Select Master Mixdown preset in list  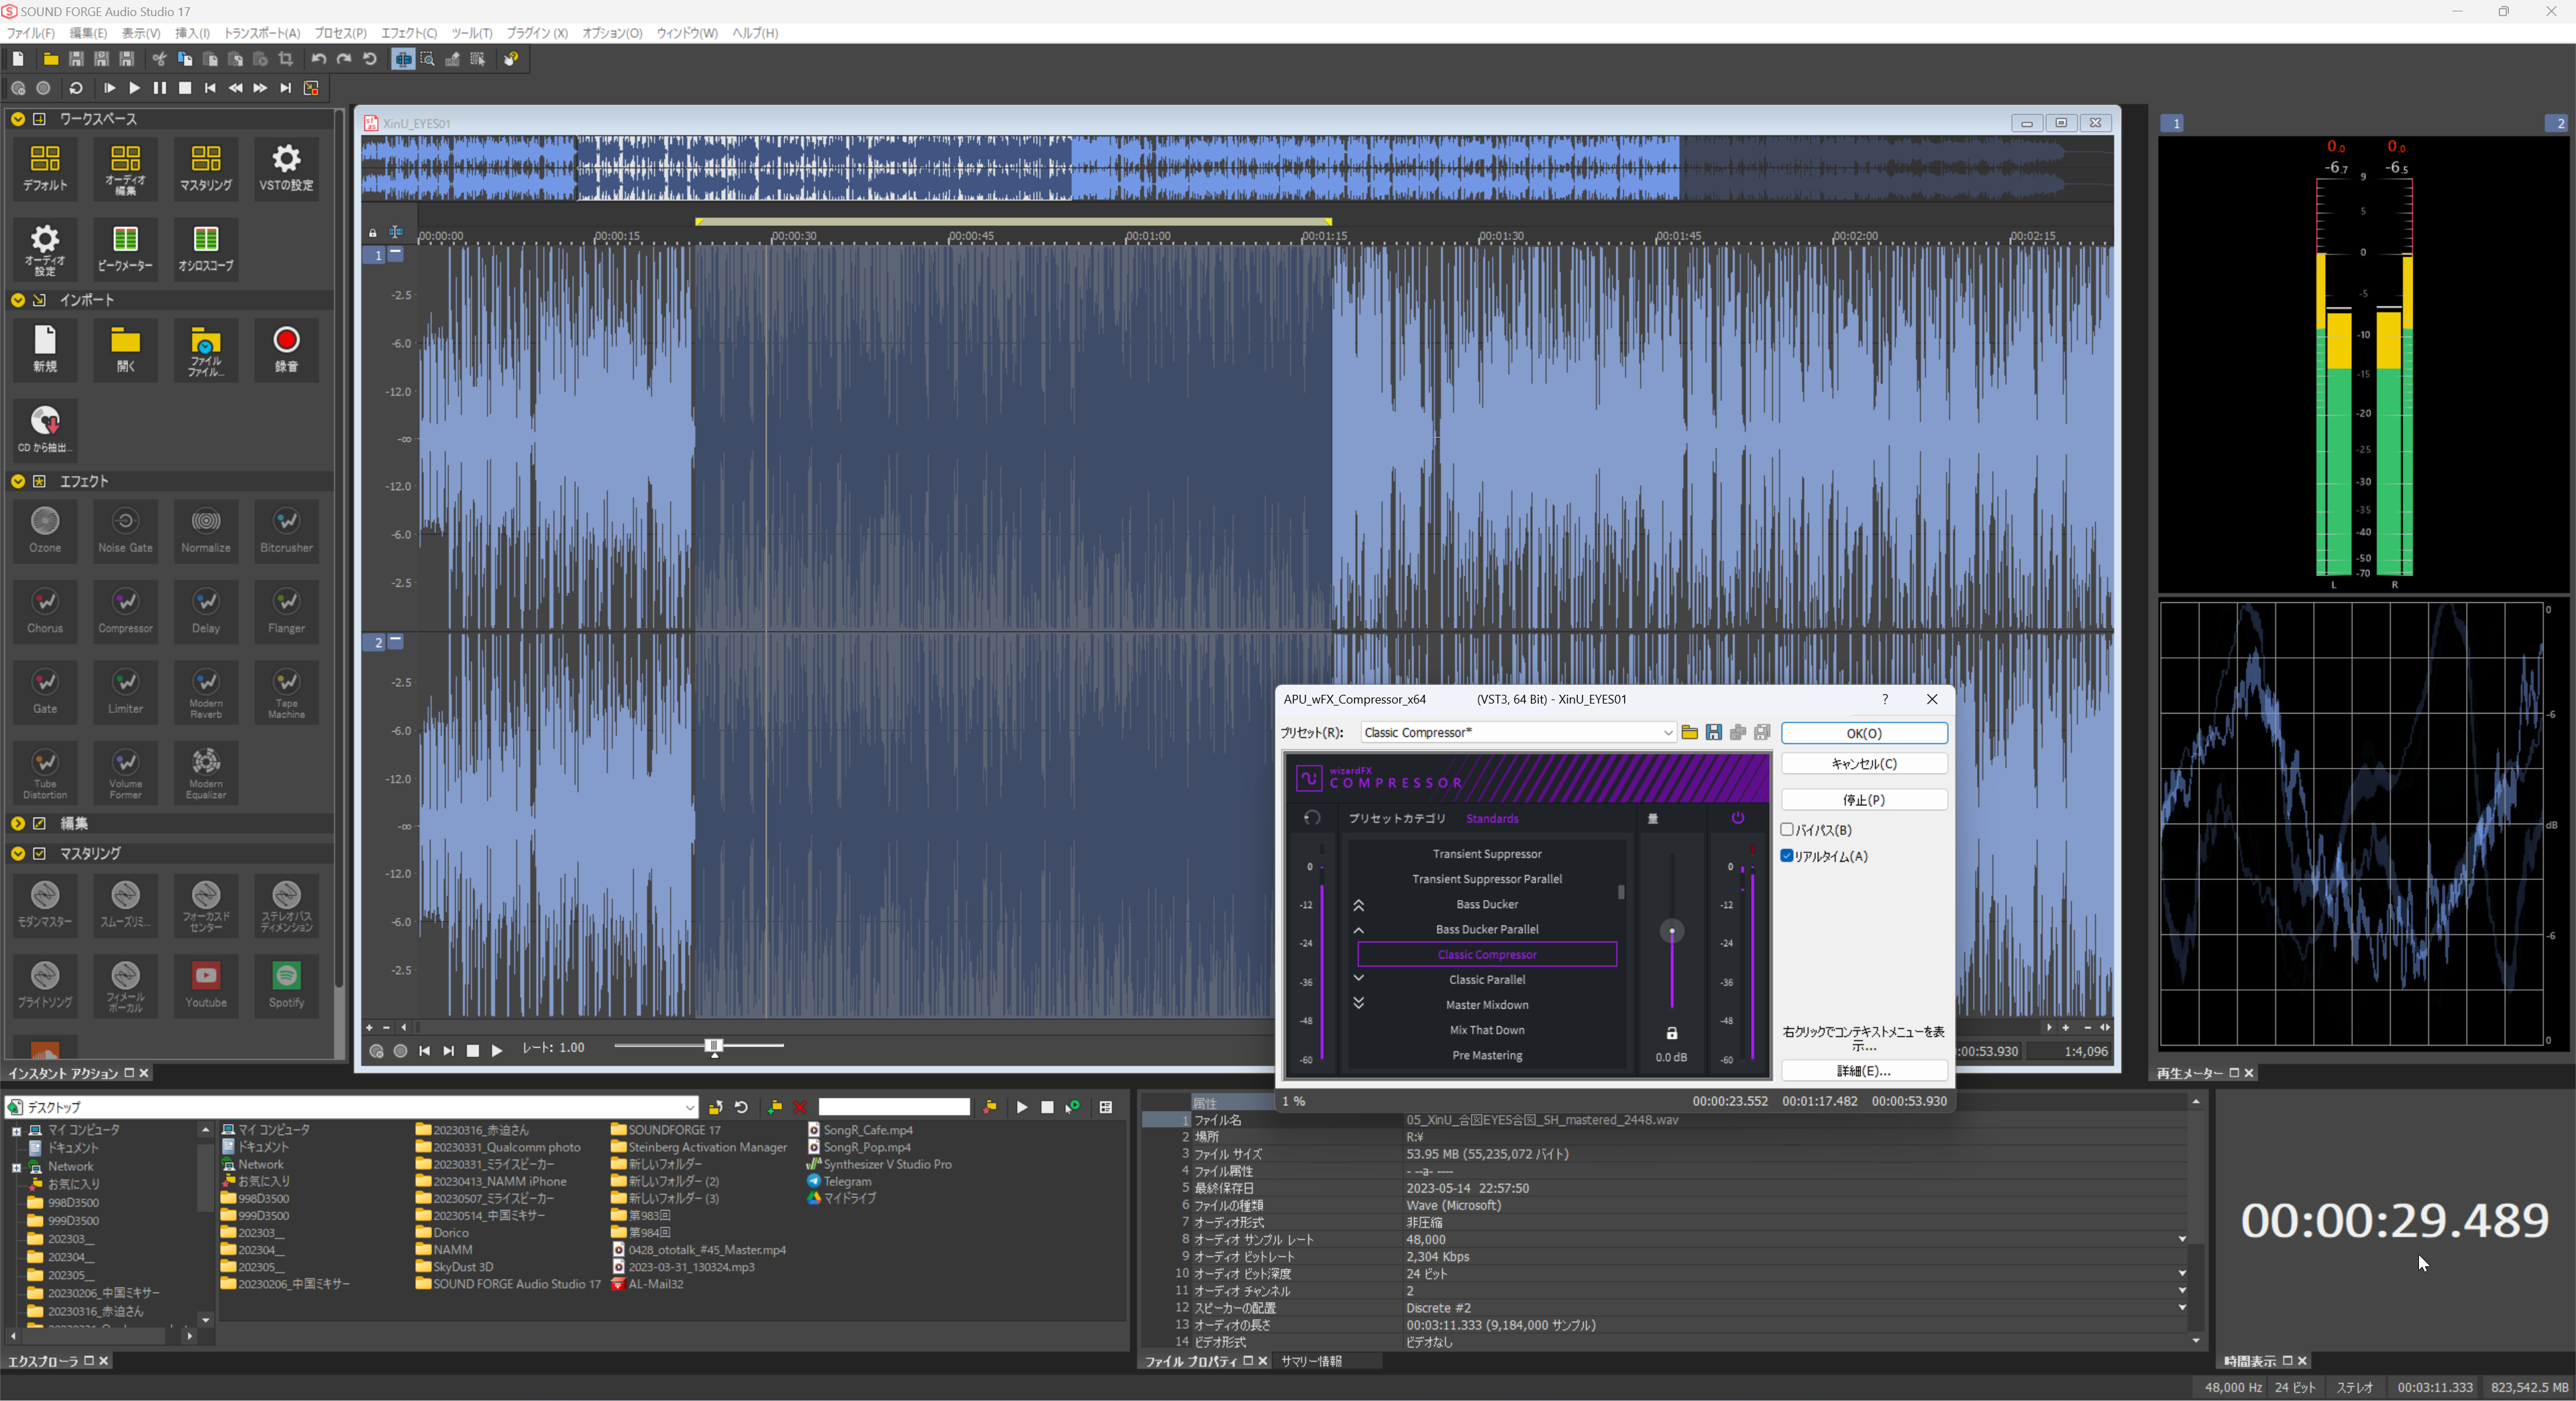[1487, 1005]
